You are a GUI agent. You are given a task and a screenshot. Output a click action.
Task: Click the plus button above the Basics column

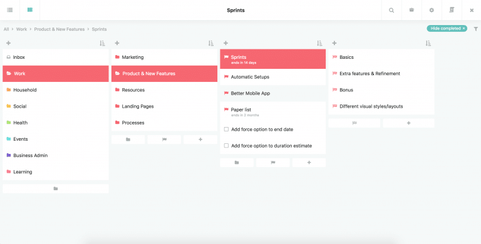tap(334, 43)
